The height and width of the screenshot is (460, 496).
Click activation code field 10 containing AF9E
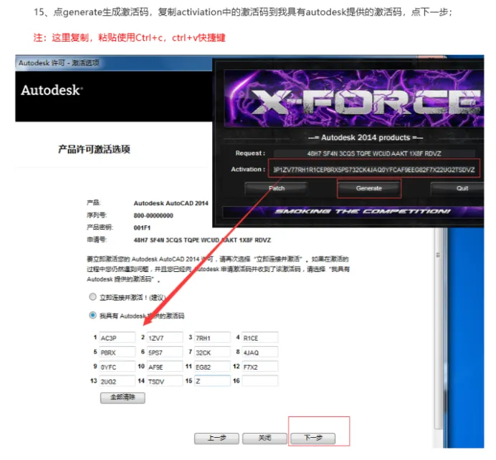click(165, 366)
